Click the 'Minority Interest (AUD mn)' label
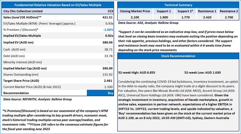Screen dimensions: 241x134 tap(22, 62)
